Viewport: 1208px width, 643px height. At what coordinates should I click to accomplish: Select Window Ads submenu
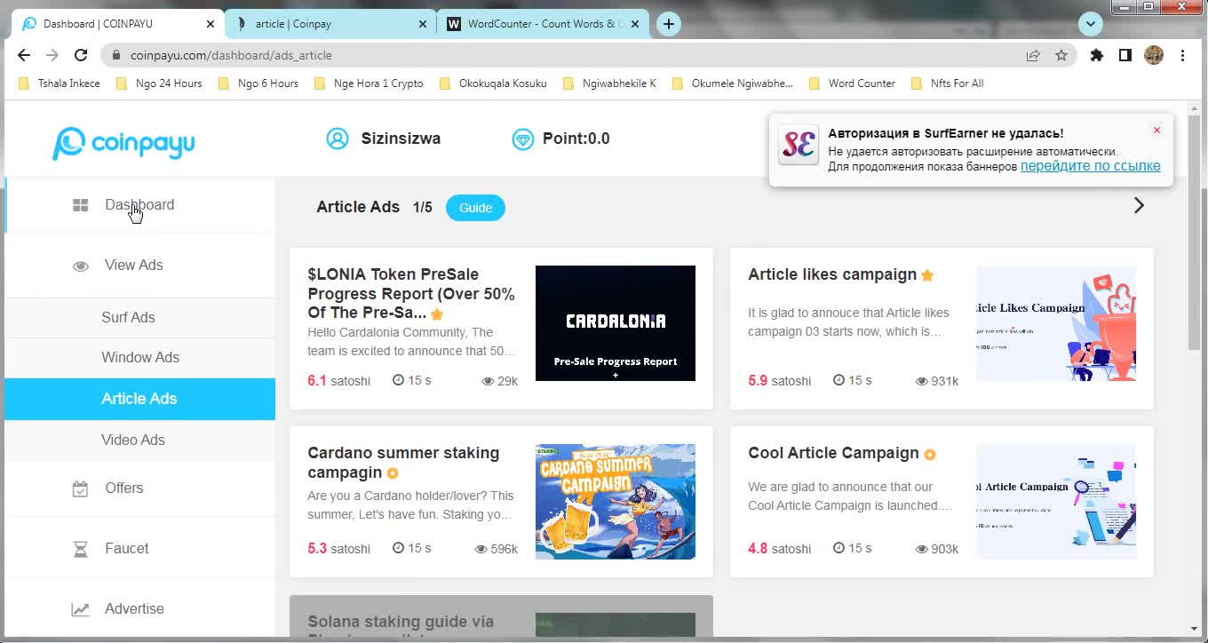[139, 358]
